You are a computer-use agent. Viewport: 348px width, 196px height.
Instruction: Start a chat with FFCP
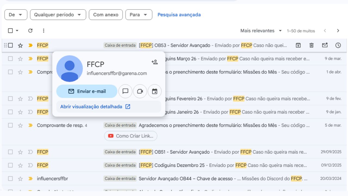coord(125,91)
